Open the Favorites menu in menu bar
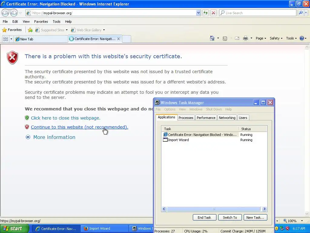The image size is (310, 233). tap(41, 22)
